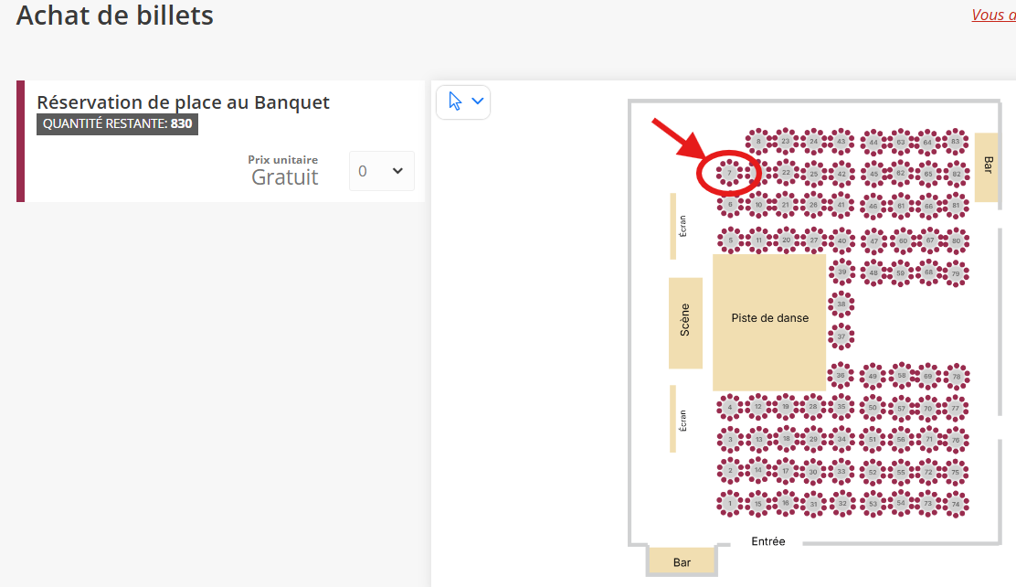Screen dimensions: 1016x587
Task: Select banquet table 7 on seating map
Action: click(730, 173)
